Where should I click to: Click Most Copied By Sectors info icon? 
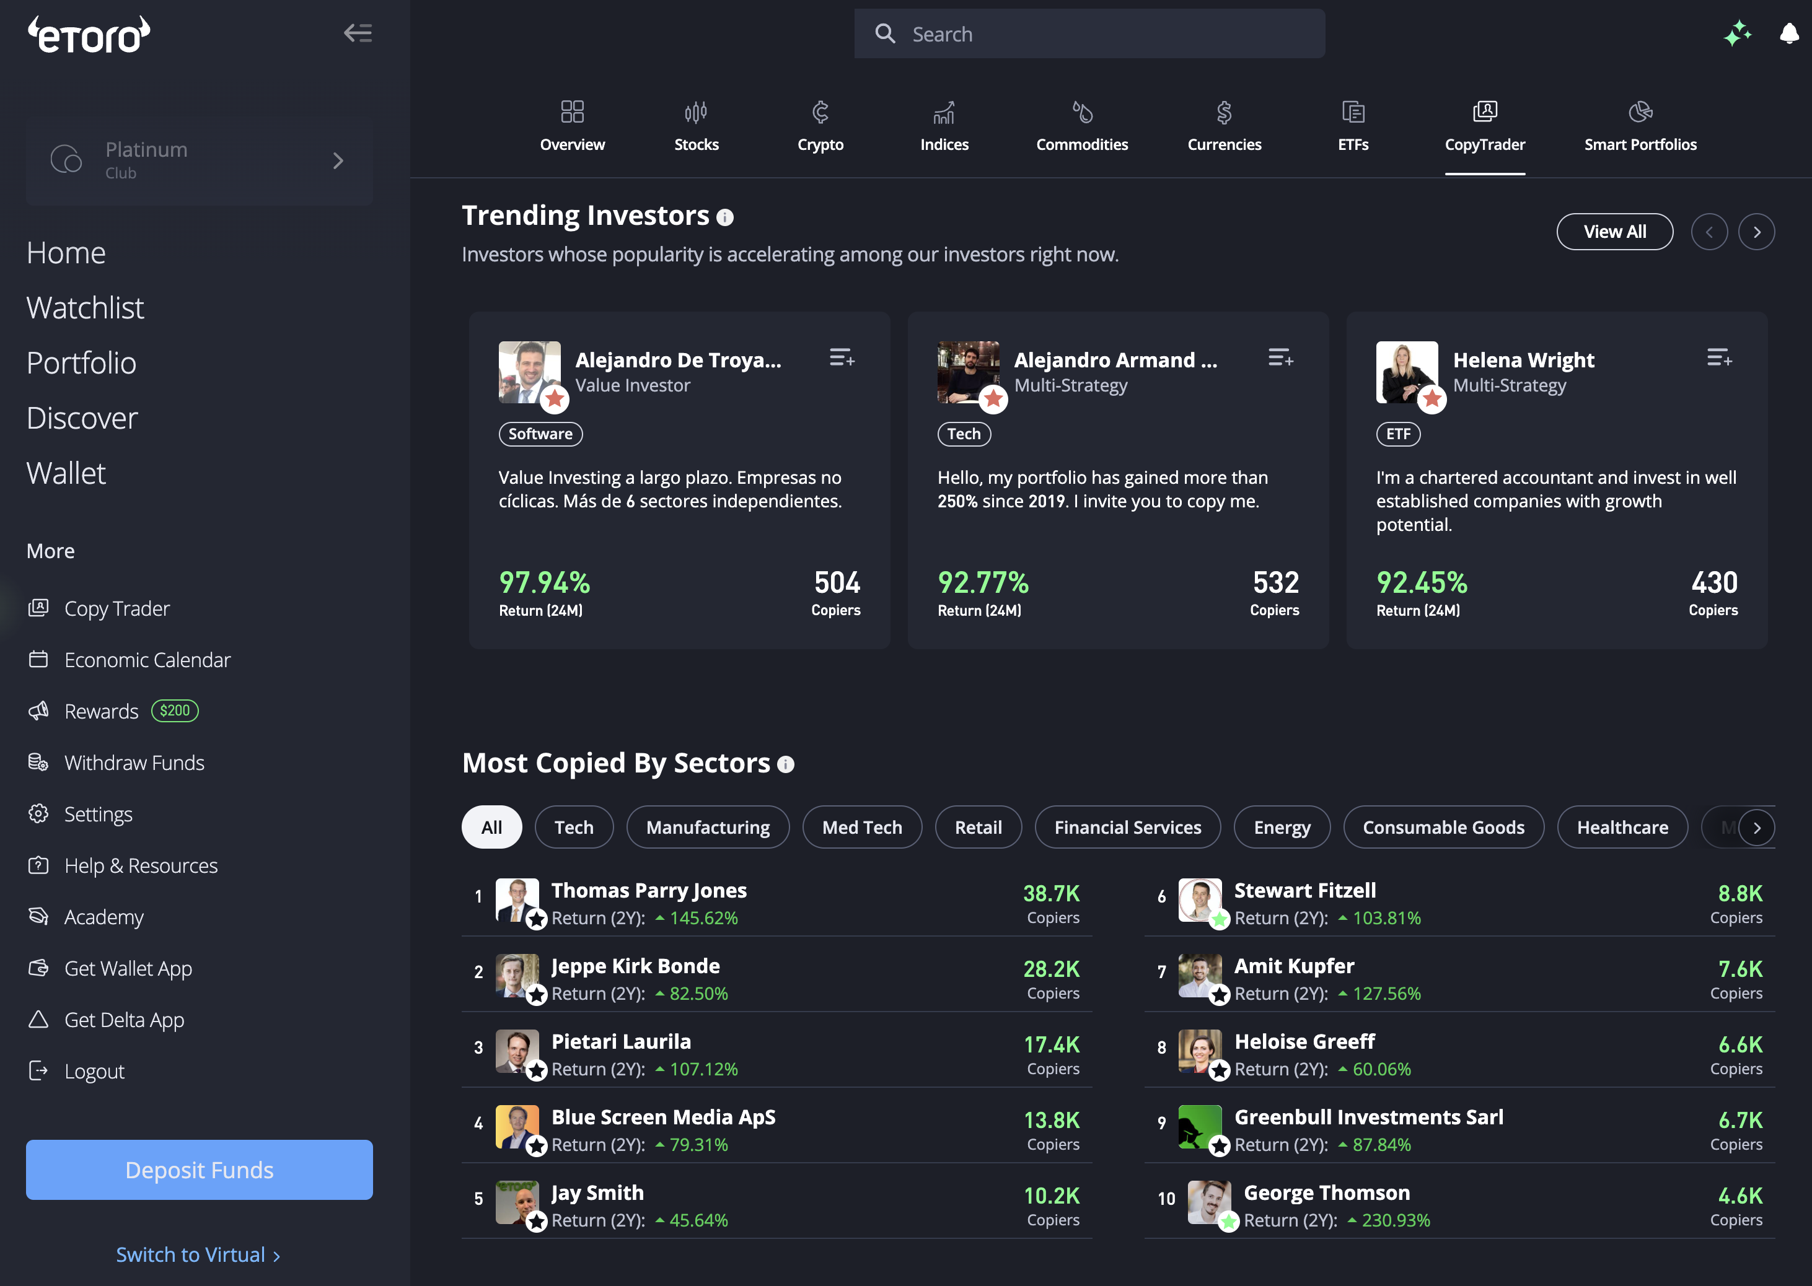tap(786, 764)
